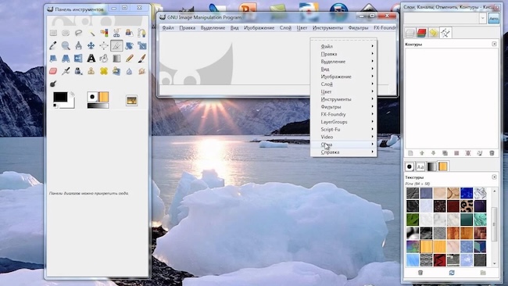This screenshot has height=286, width=508.
Task: Open the Текстуры panel configure menu button
Action: tap(494, 177)
